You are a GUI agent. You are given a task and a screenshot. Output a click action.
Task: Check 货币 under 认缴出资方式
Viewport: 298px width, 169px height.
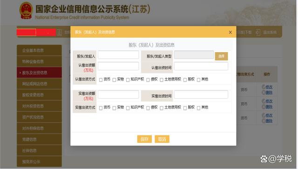click(x=101, y=80)
